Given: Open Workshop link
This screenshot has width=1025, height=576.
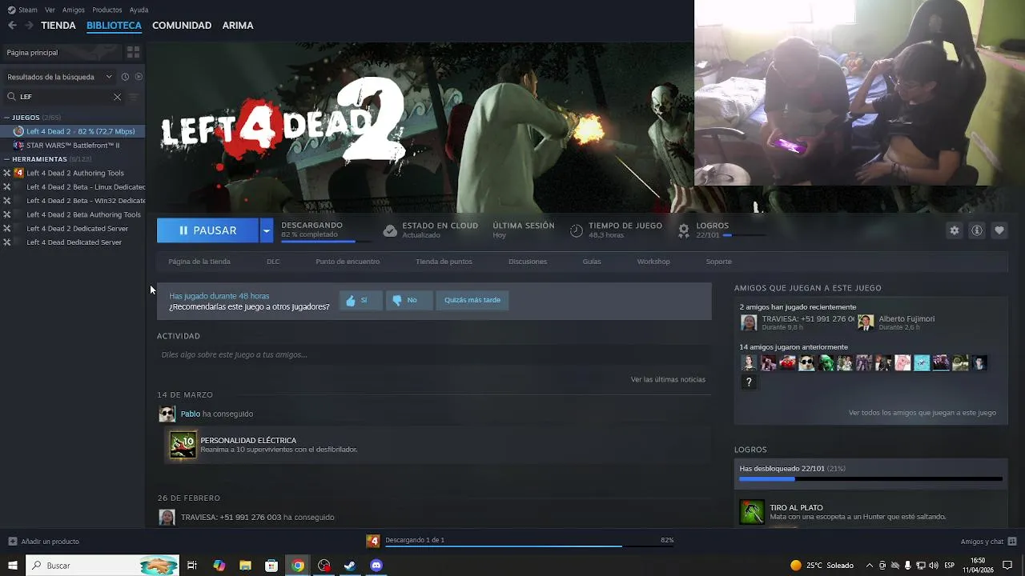Looking at the screenshot, I should 653,262.
